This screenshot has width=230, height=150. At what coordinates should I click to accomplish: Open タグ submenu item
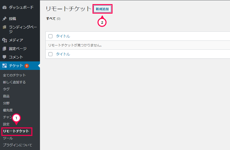click(6, 89)
